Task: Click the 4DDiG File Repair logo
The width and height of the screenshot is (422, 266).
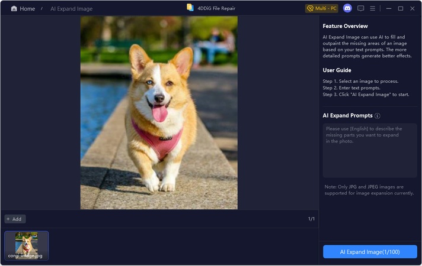Action: click(190, 8)
